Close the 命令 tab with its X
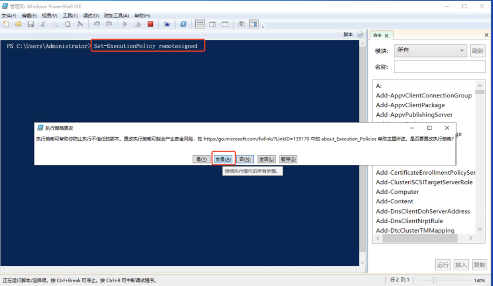This screenshot has width=493, height=286. pos(386,36)
